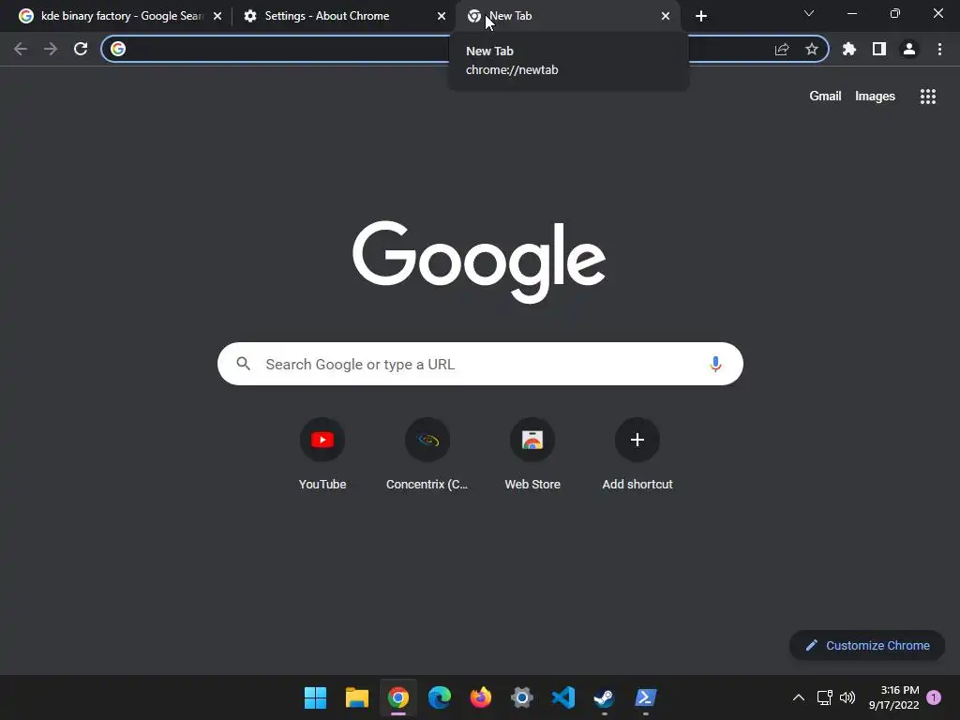
Task: Close the kde binary factory tab
Action: click(217, 16)
